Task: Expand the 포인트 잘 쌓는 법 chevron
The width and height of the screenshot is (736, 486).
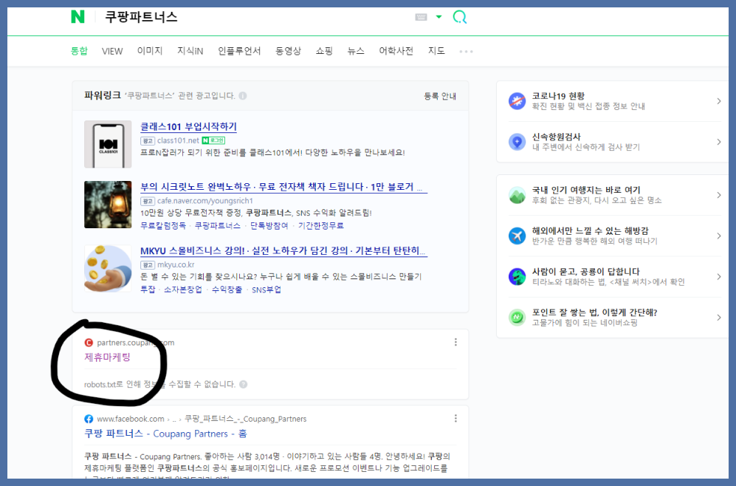Action: (x=718, y=318)
